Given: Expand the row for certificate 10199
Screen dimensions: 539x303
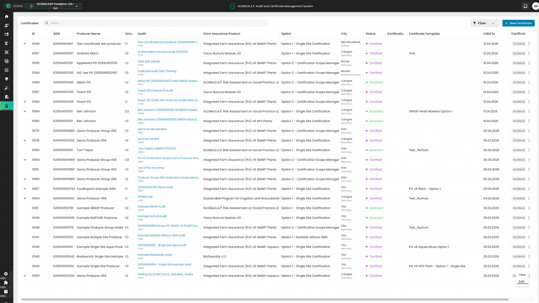Looking at the screenshot, I should point(24,44).
